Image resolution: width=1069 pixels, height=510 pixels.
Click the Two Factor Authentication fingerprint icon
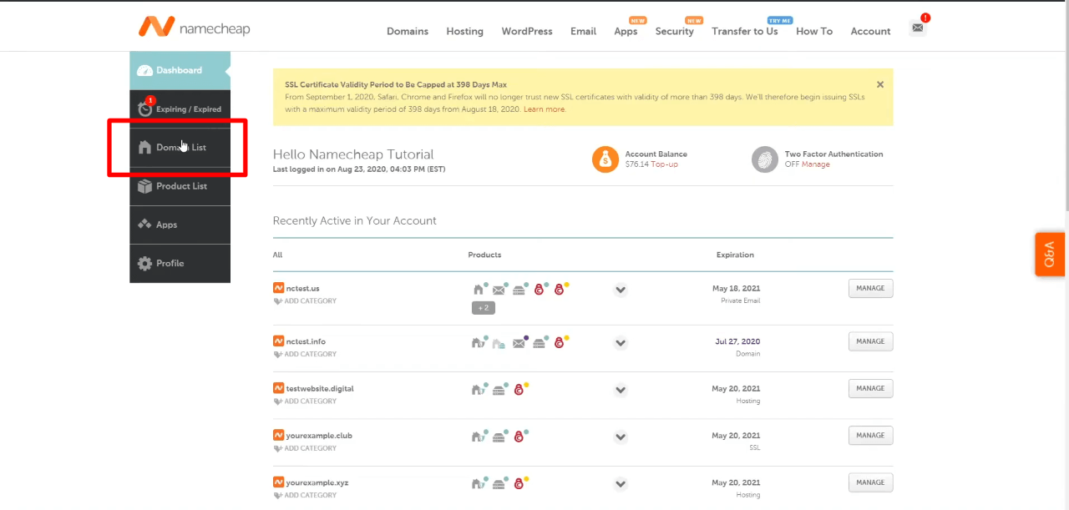(x=765, y=159)
